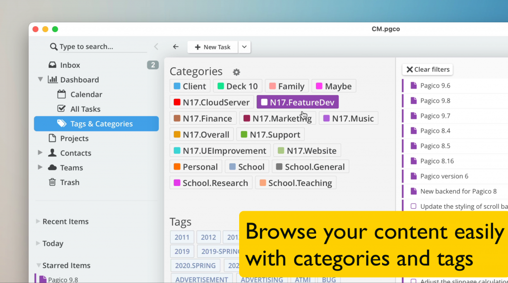Screen dimensions: 508x283
Task: Filter by Client category
Action: pyautogui.click(x=190, y=86)
